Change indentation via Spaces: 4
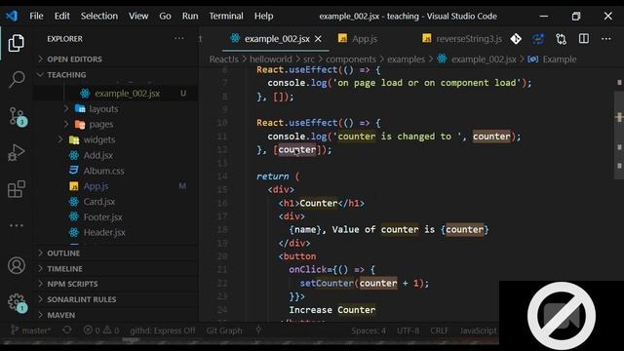 click(x=369, y=331)
